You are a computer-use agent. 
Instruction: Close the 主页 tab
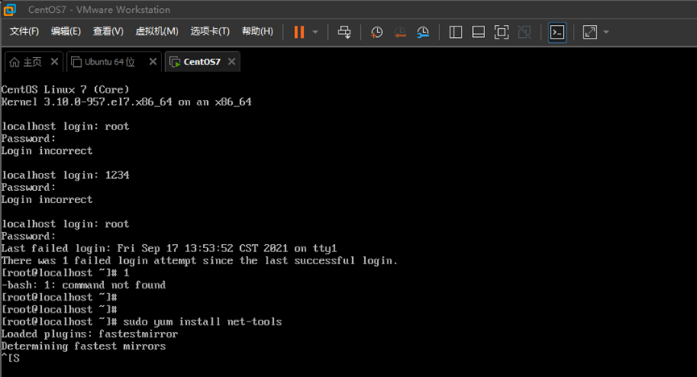tap(54, 61)
